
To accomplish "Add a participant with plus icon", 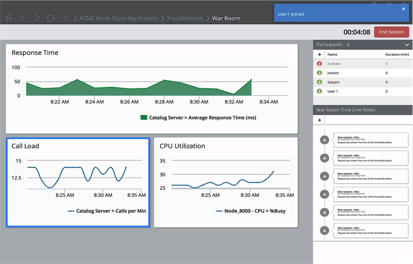I will [x=320, y=55].
